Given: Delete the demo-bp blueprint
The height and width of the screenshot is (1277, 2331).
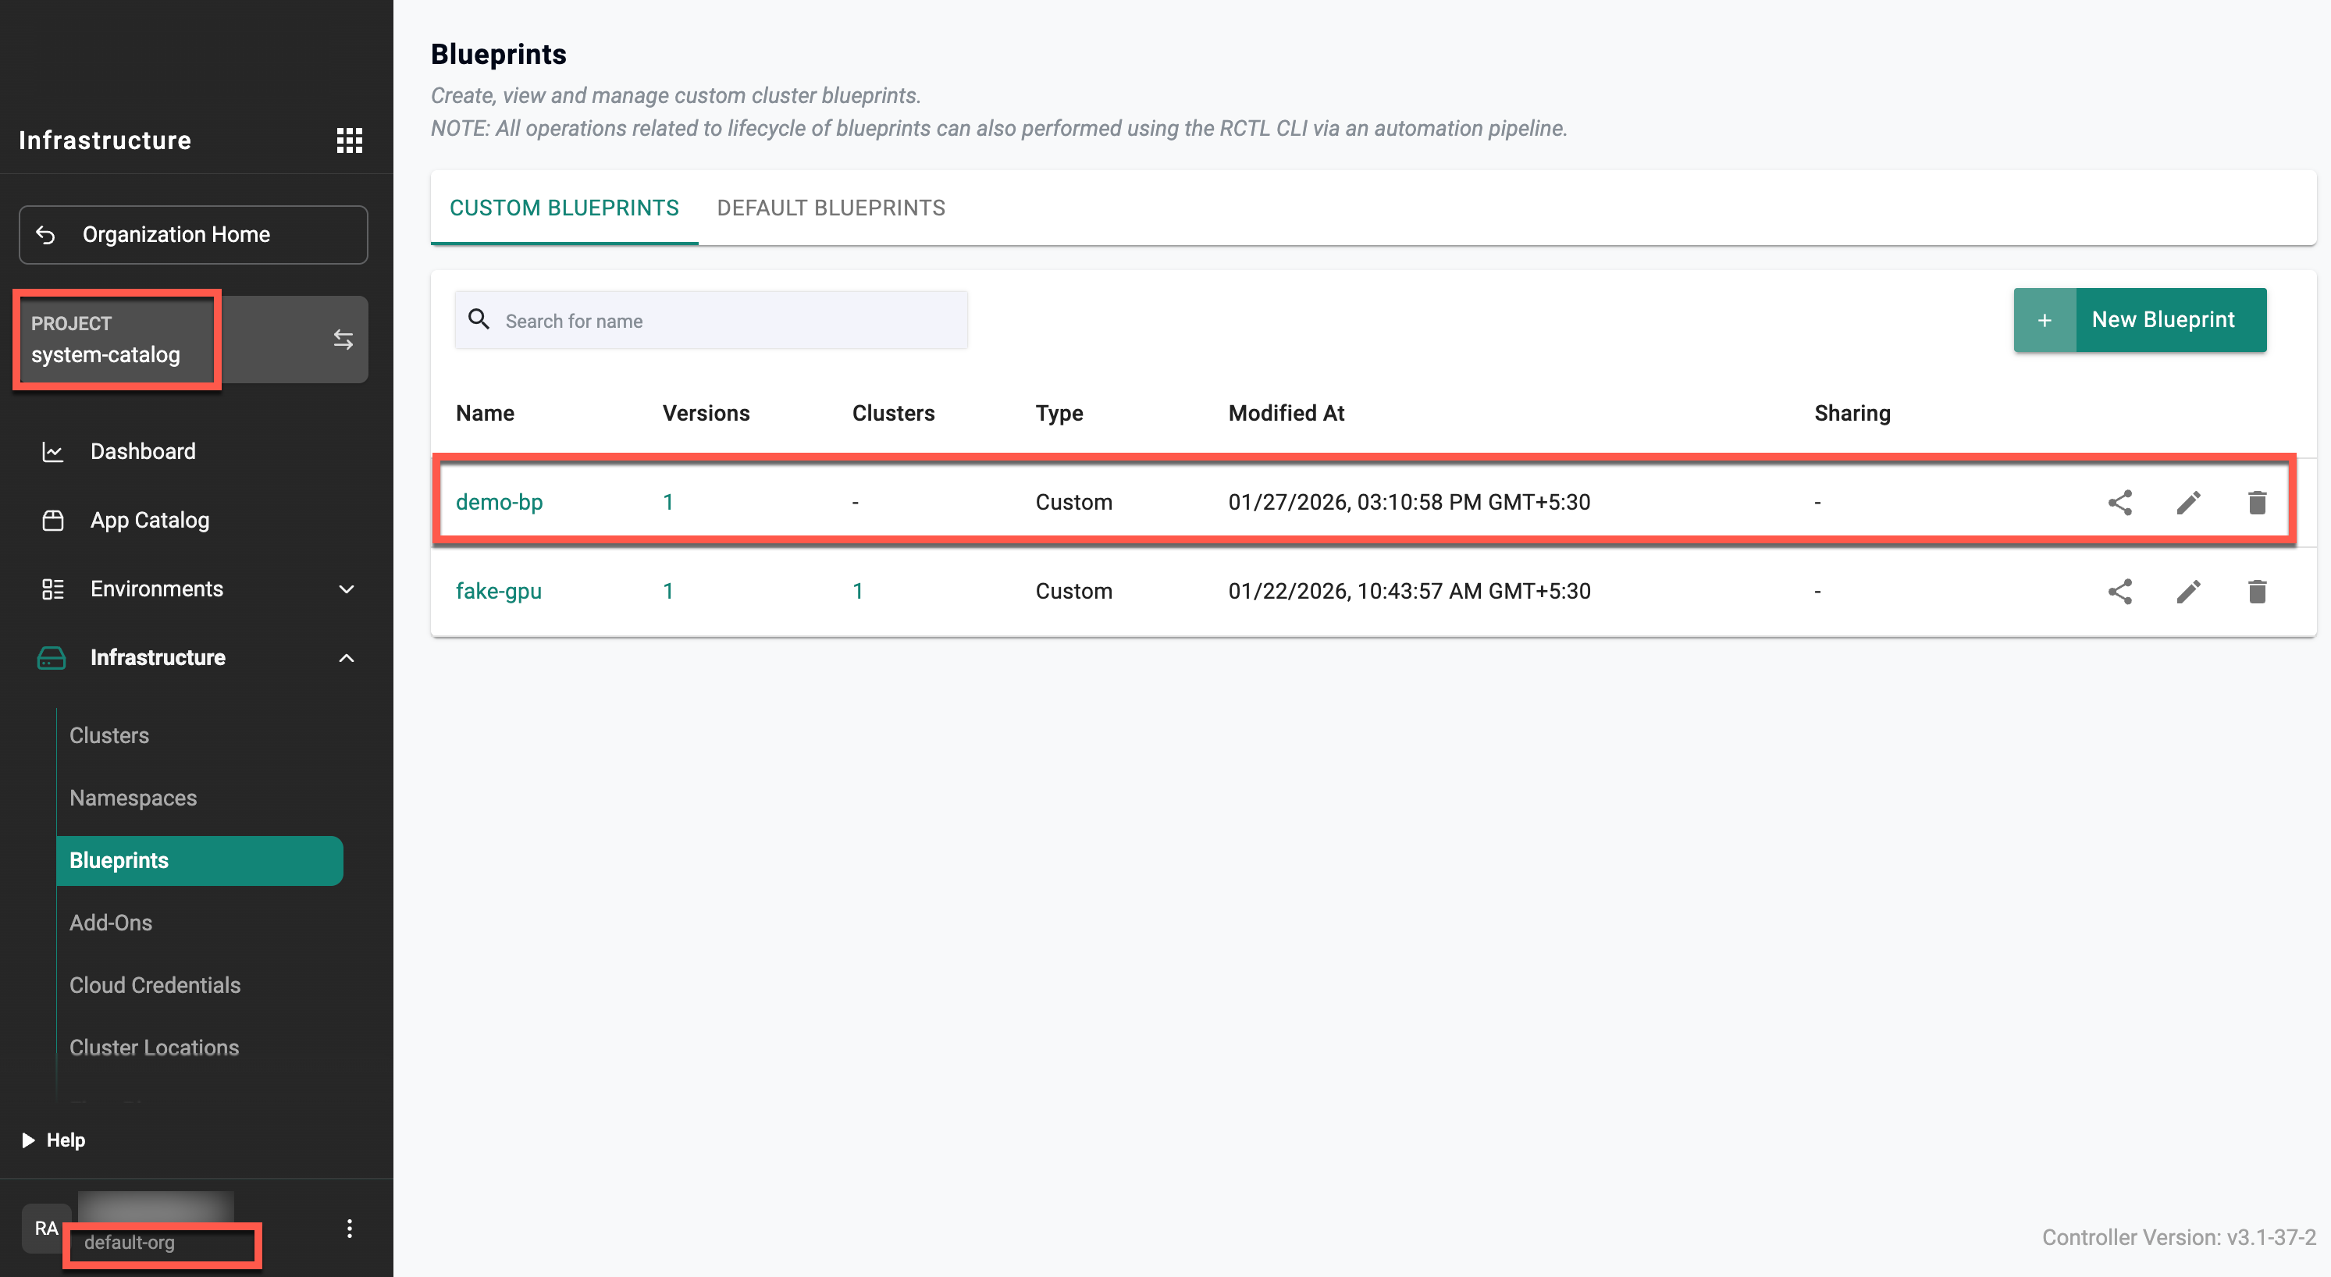Looking at the screenshot, I should pos(2257,503).
